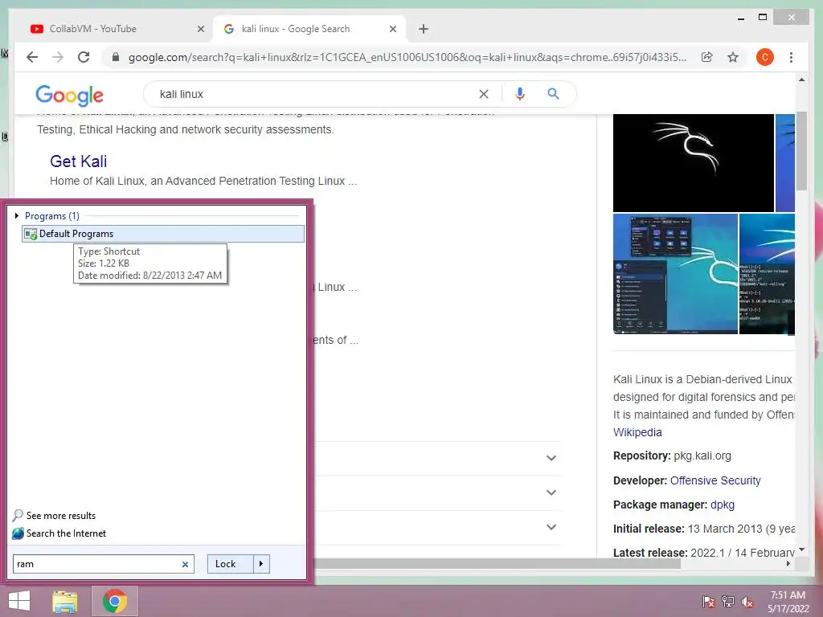Open the Wikipedia link
The height and width of the screenshot is (617, 823).
pos(637,432)
